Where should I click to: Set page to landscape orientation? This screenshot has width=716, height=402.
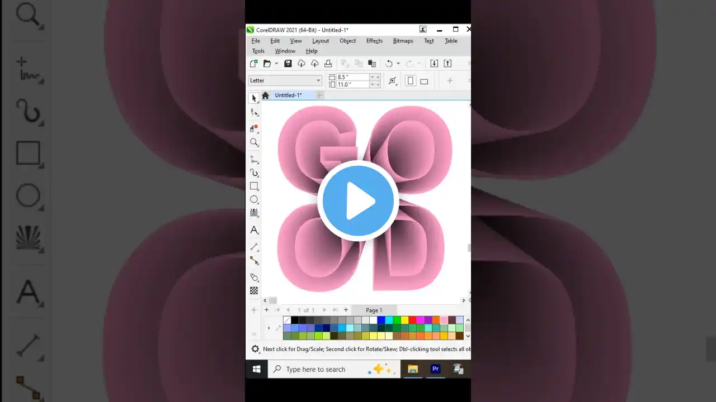(424, 82)
